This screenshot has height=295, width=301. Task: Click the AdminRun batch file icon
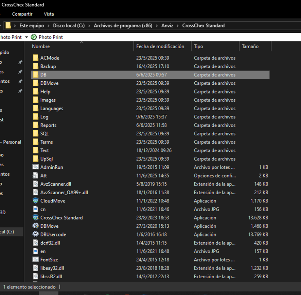pos(36,167)
